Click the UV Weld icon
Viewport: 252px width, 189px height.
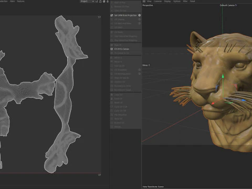[112, 27]
